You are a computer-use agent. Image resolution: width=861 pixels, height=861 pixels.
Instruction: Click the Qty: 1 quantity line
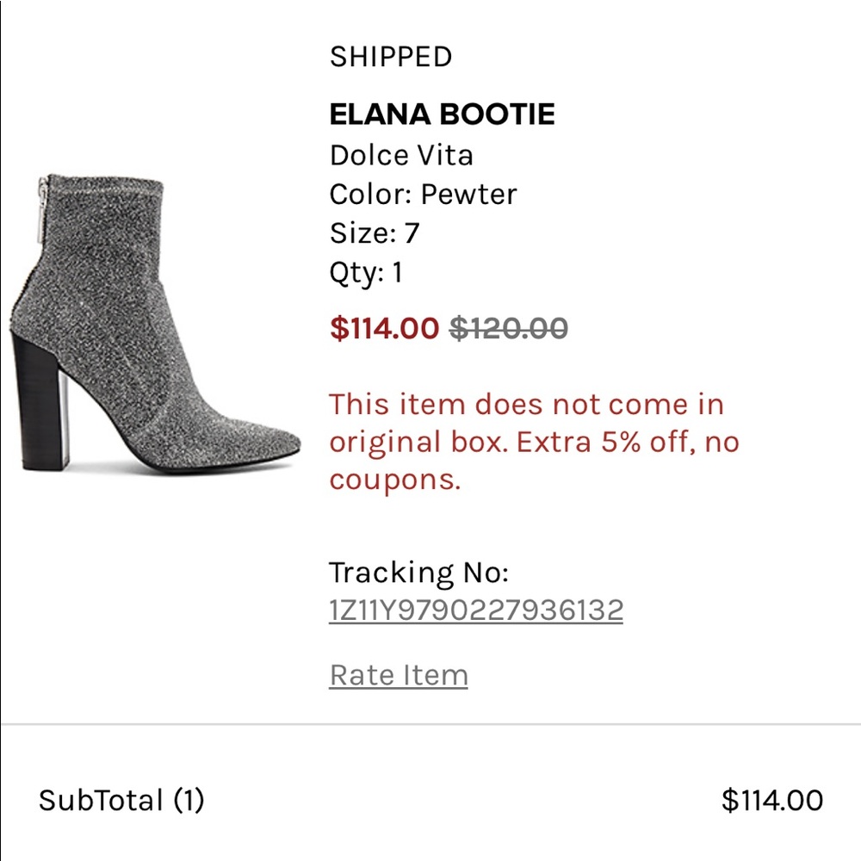[x=366, y=273]
